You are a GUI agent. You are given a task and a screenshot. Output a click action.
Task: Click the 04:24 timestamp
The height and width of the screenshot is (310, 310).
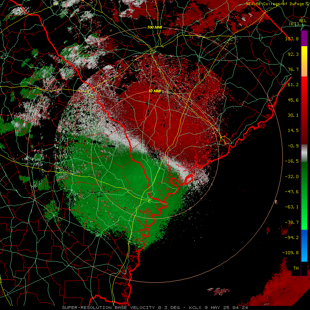[240, 308]
